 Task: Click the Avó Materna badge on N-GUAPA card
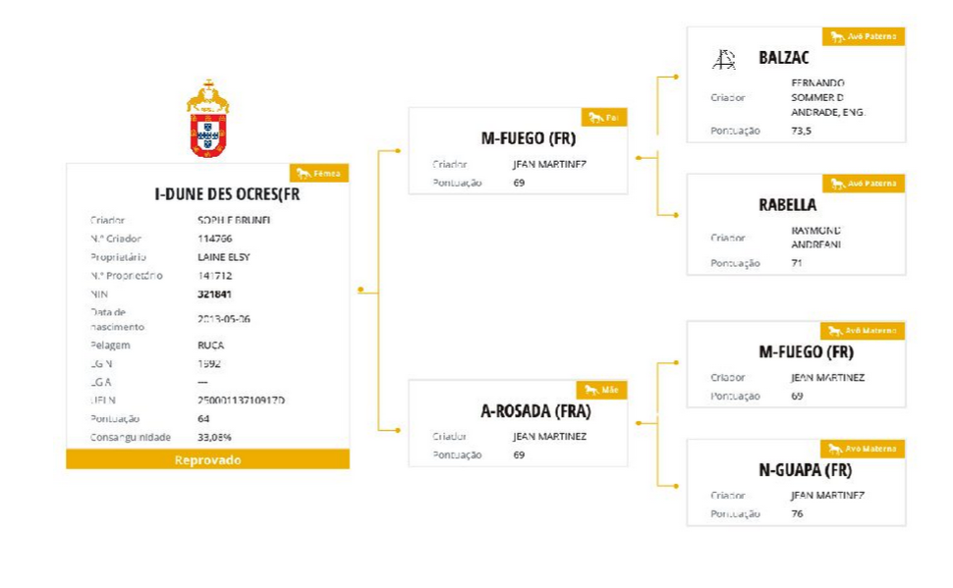pos(863,449)
